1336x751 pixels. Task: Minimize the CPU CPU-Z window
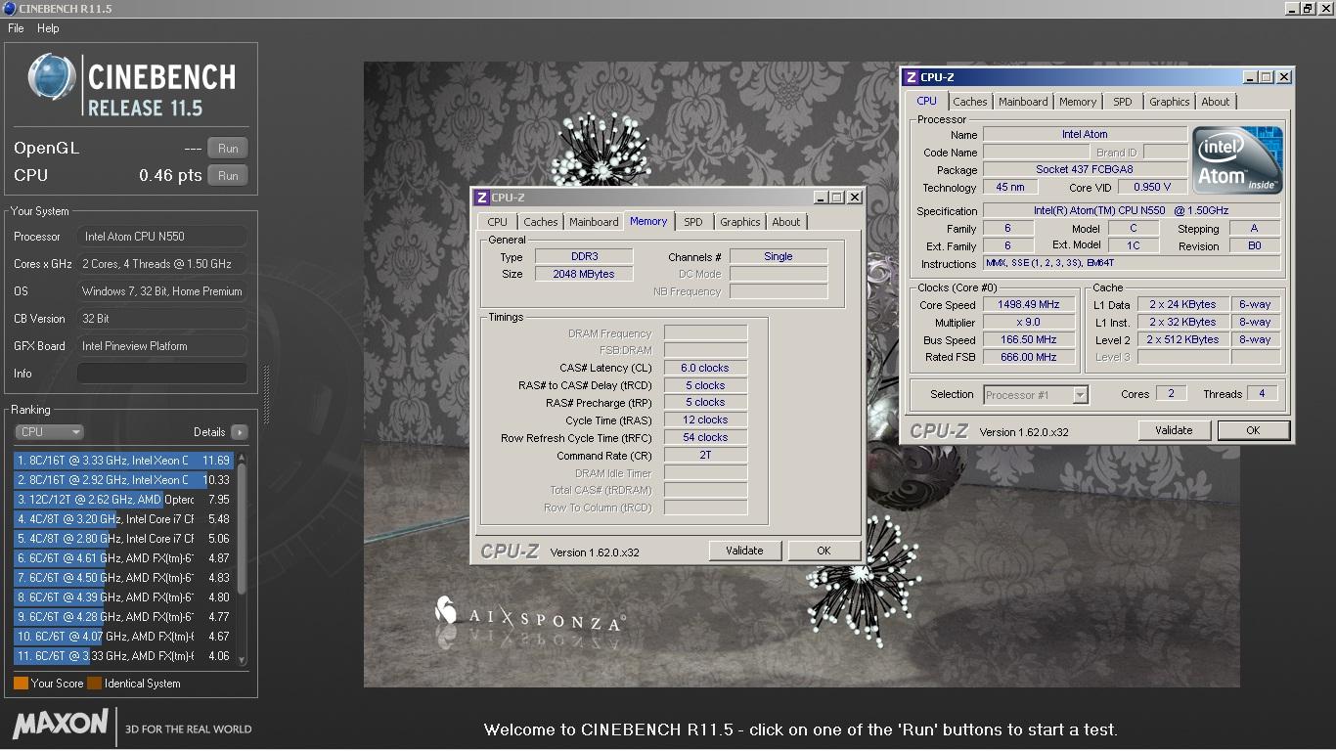[1251, 77]
